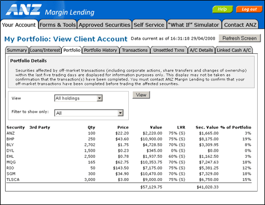
Task: Click the Price column header
Action: (x=123, y=127)
